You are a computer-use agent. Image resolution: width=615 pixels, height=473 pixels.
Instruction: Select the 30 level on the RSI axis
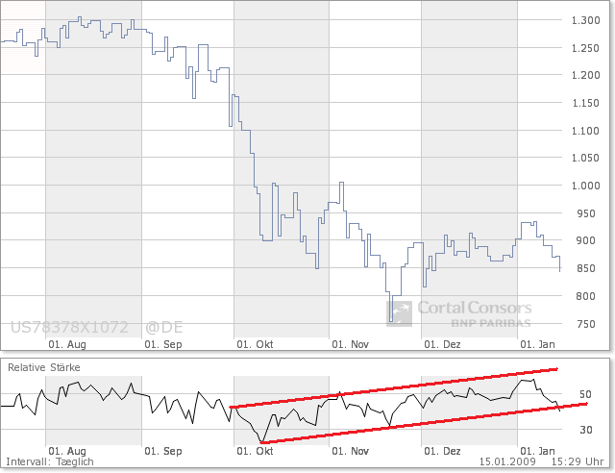[x=585, y=430]
